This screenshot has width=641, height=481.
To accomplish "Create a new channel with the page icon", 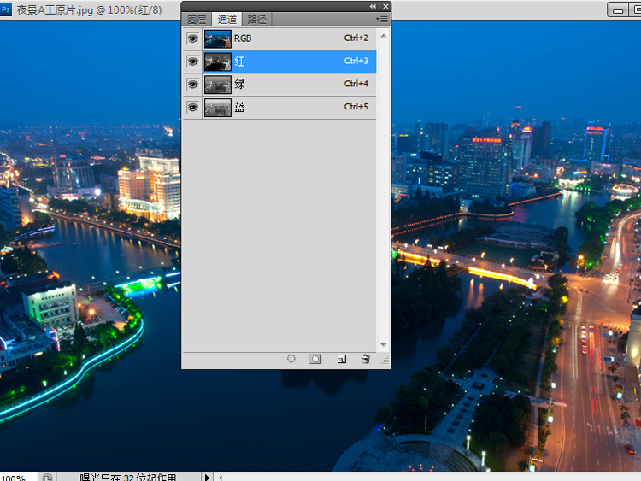I will 341,360.
